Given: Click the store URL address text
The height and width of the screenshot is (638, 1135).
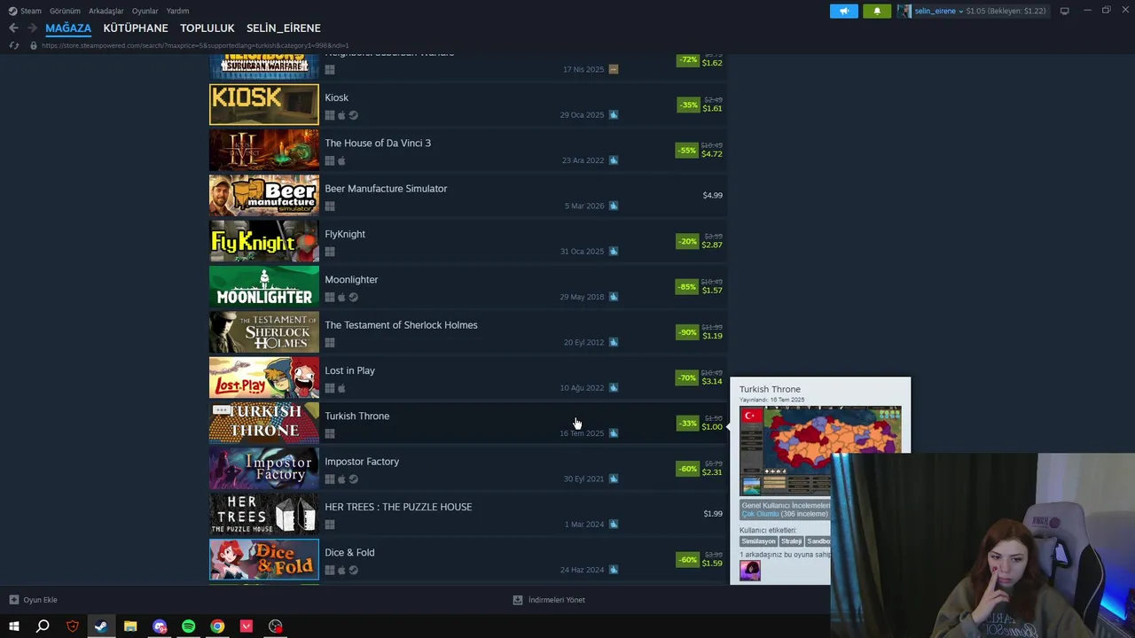Looking at the screenshot, I should 195,45.
